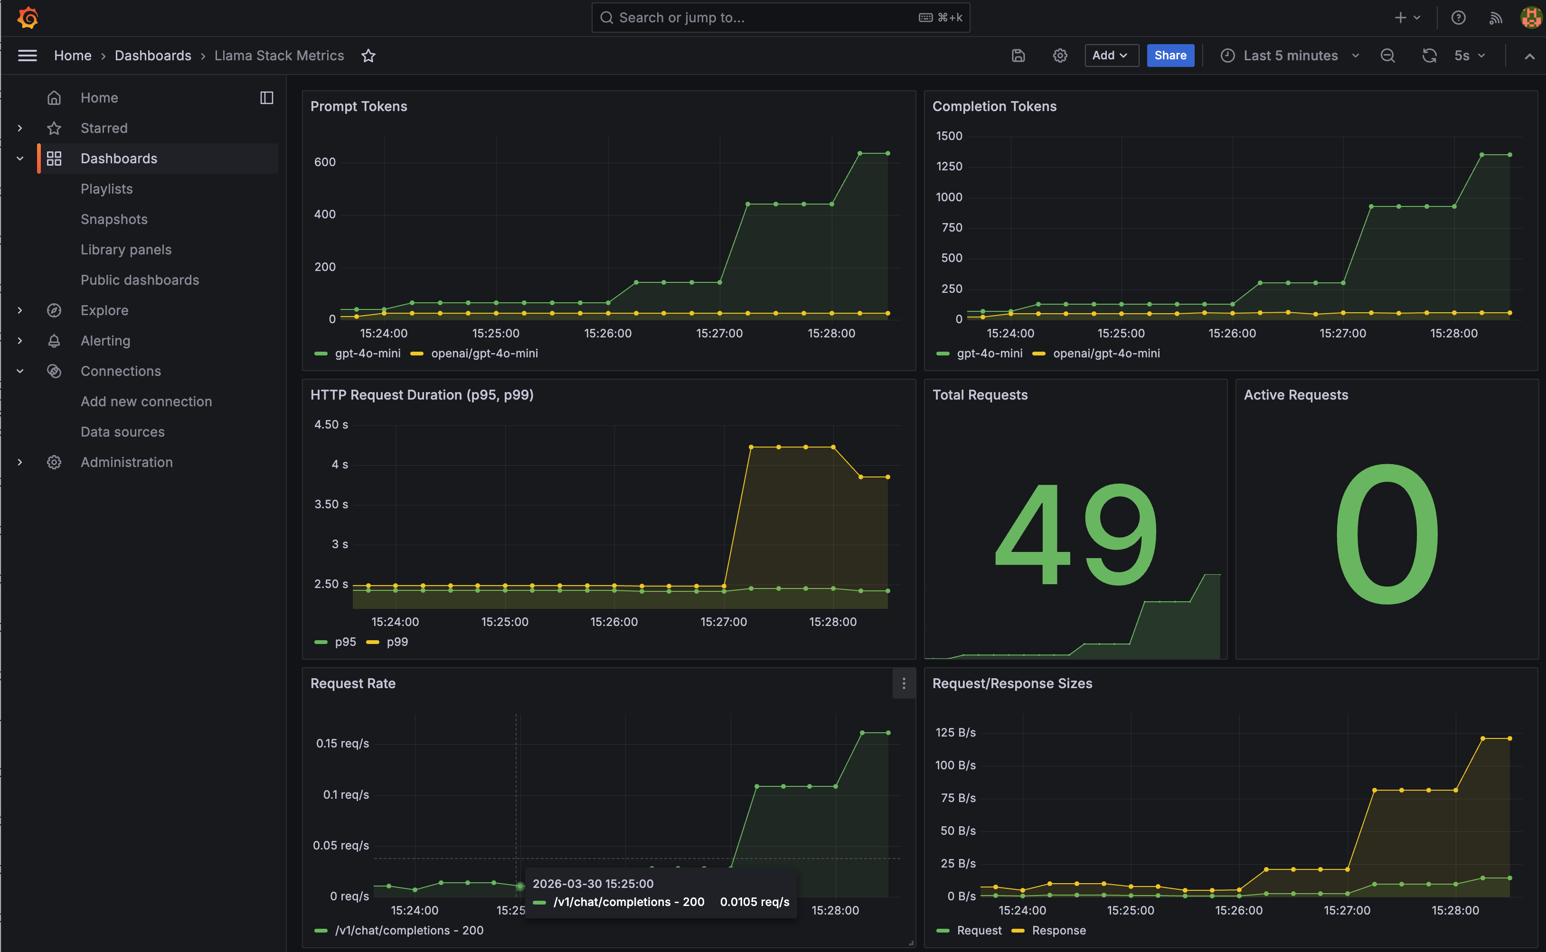Open the Alerting bell section

point(105,341)
